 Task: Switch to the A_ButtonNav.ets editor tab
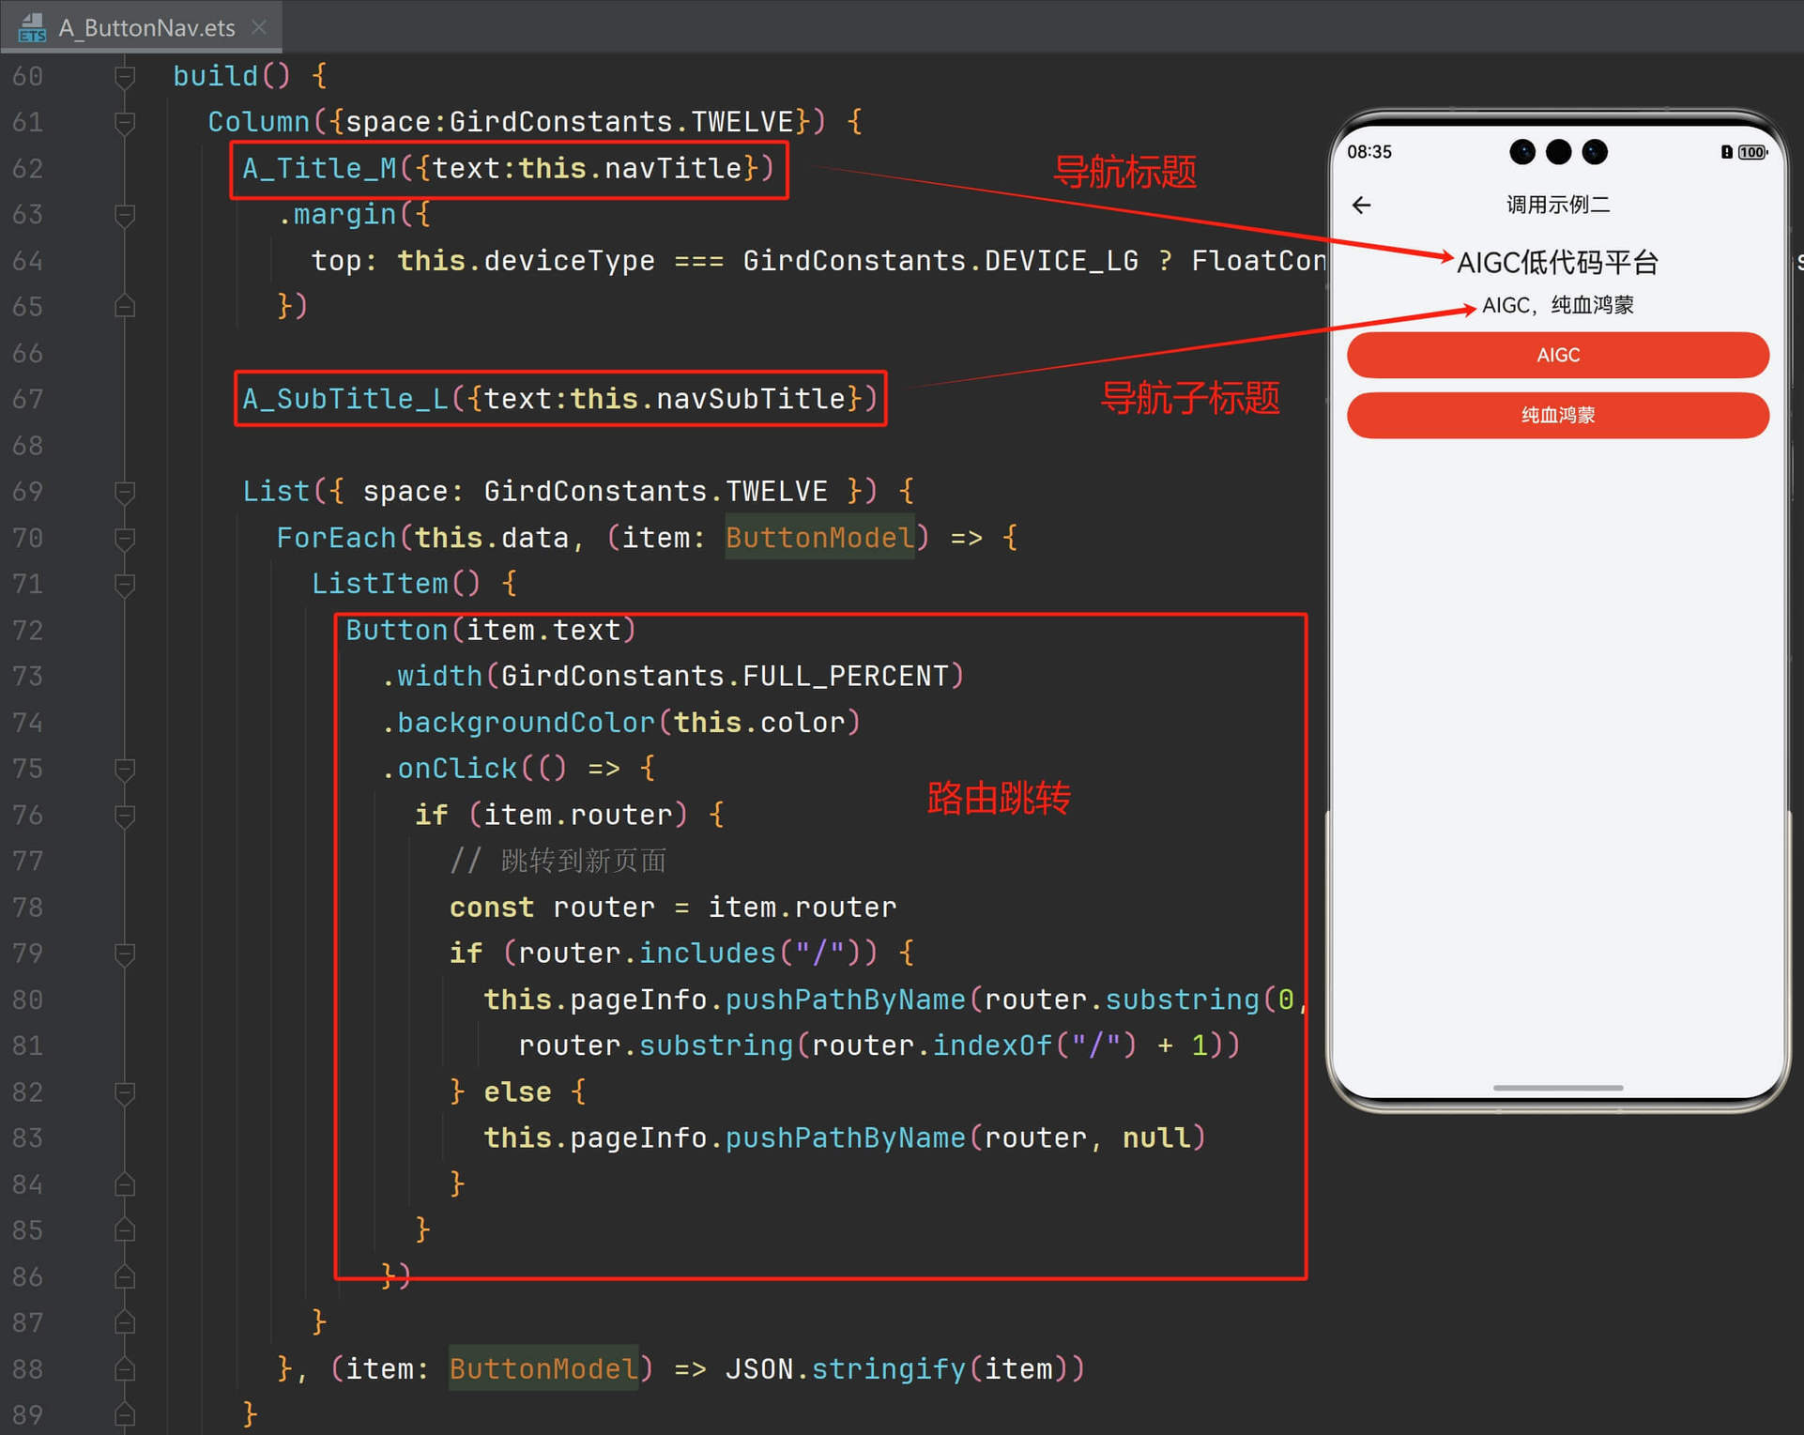tap(146, 27)
